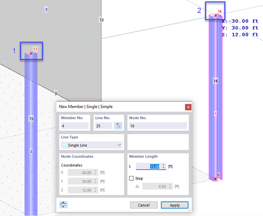Click the Y coordinate stepper arrows

coord(96,181)
